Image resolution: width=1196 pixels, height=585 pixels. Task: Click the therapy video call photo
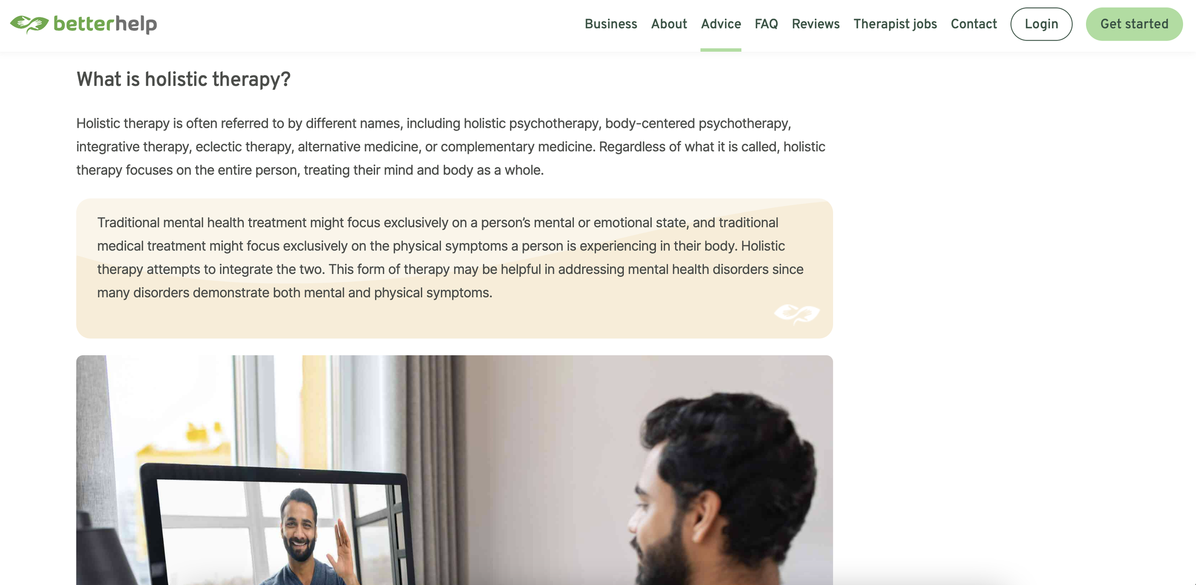click(454, 470)
